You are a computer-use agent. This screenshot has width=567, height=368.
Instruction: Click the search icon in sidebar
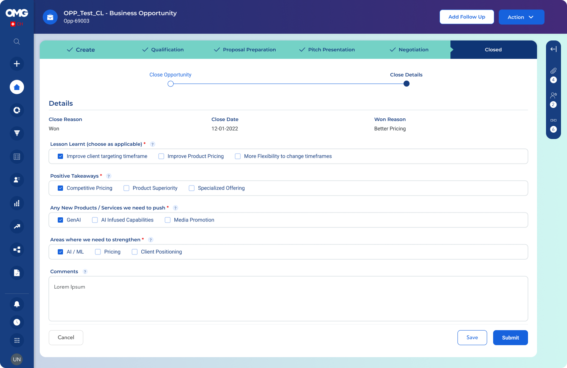[17, 42]
